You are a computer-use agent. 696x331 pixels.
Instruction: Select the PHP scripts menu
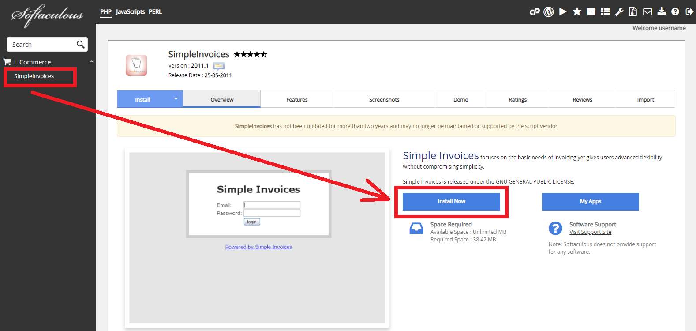pyautogui.click(x=106, y=12)
